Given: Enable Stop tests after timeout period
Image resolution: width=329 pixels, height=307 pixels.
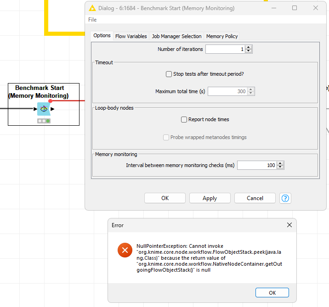Looking at the screenshot, I should tap(169, 74).
